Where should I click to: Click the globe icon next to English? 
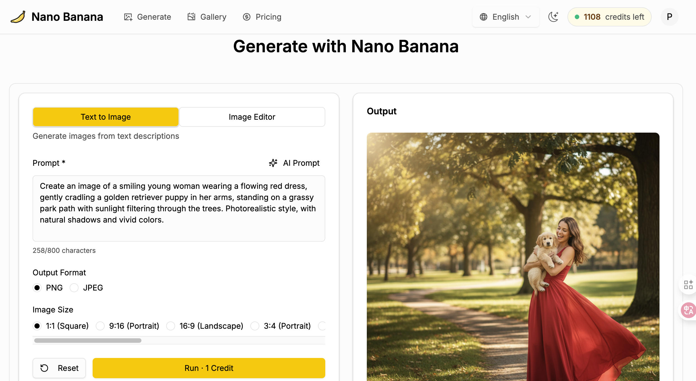point(484,17)
